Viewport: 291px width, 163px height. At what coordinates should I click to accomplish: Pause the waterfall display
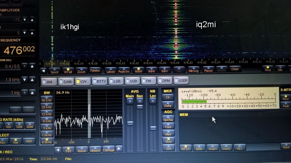(x=208, y=69)
